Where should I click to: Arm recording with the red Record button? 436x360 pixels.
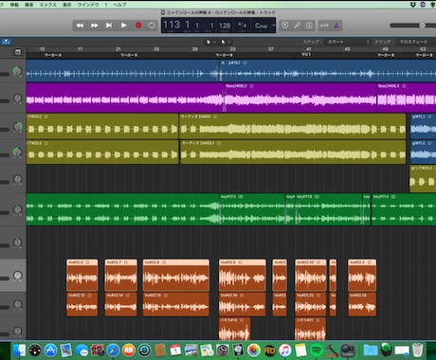coord(138,26)
